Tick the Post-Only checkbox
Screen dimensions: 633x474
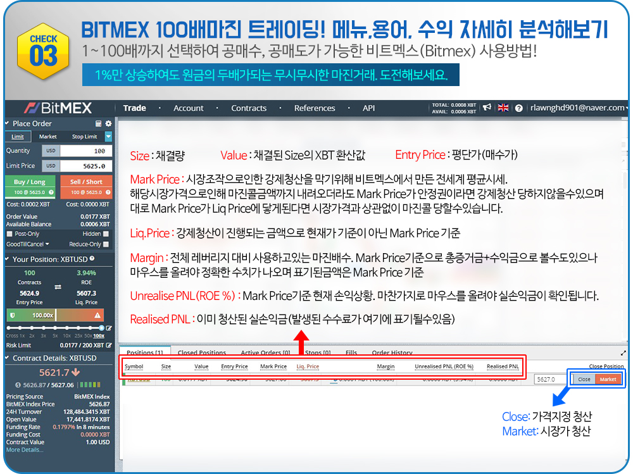(x=9, y=234)
